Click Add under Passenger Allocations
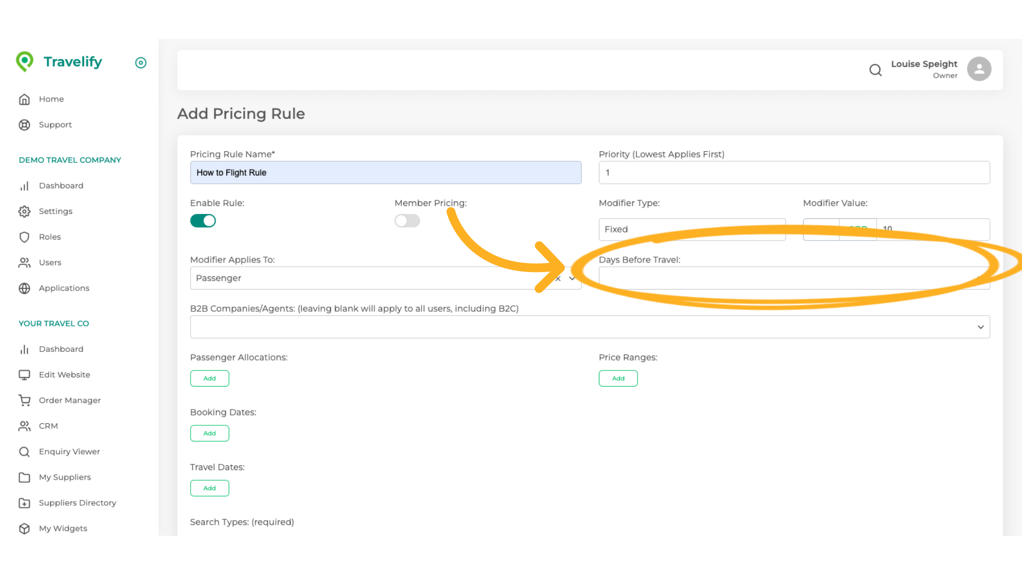1022x575 pixels. [x=210, y=379]
